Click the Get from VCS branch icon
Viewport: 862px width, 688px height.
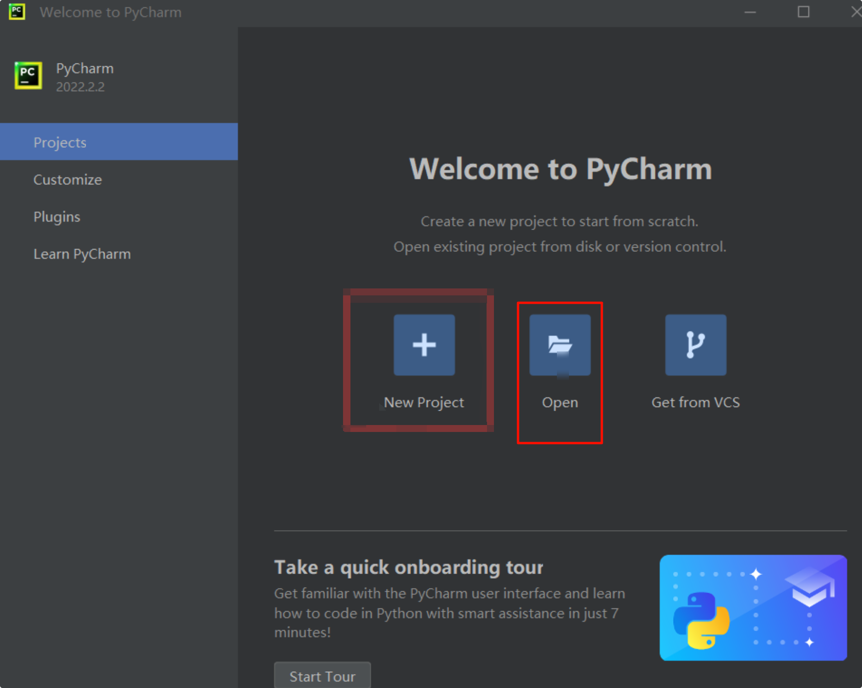[x=695, y=345]
